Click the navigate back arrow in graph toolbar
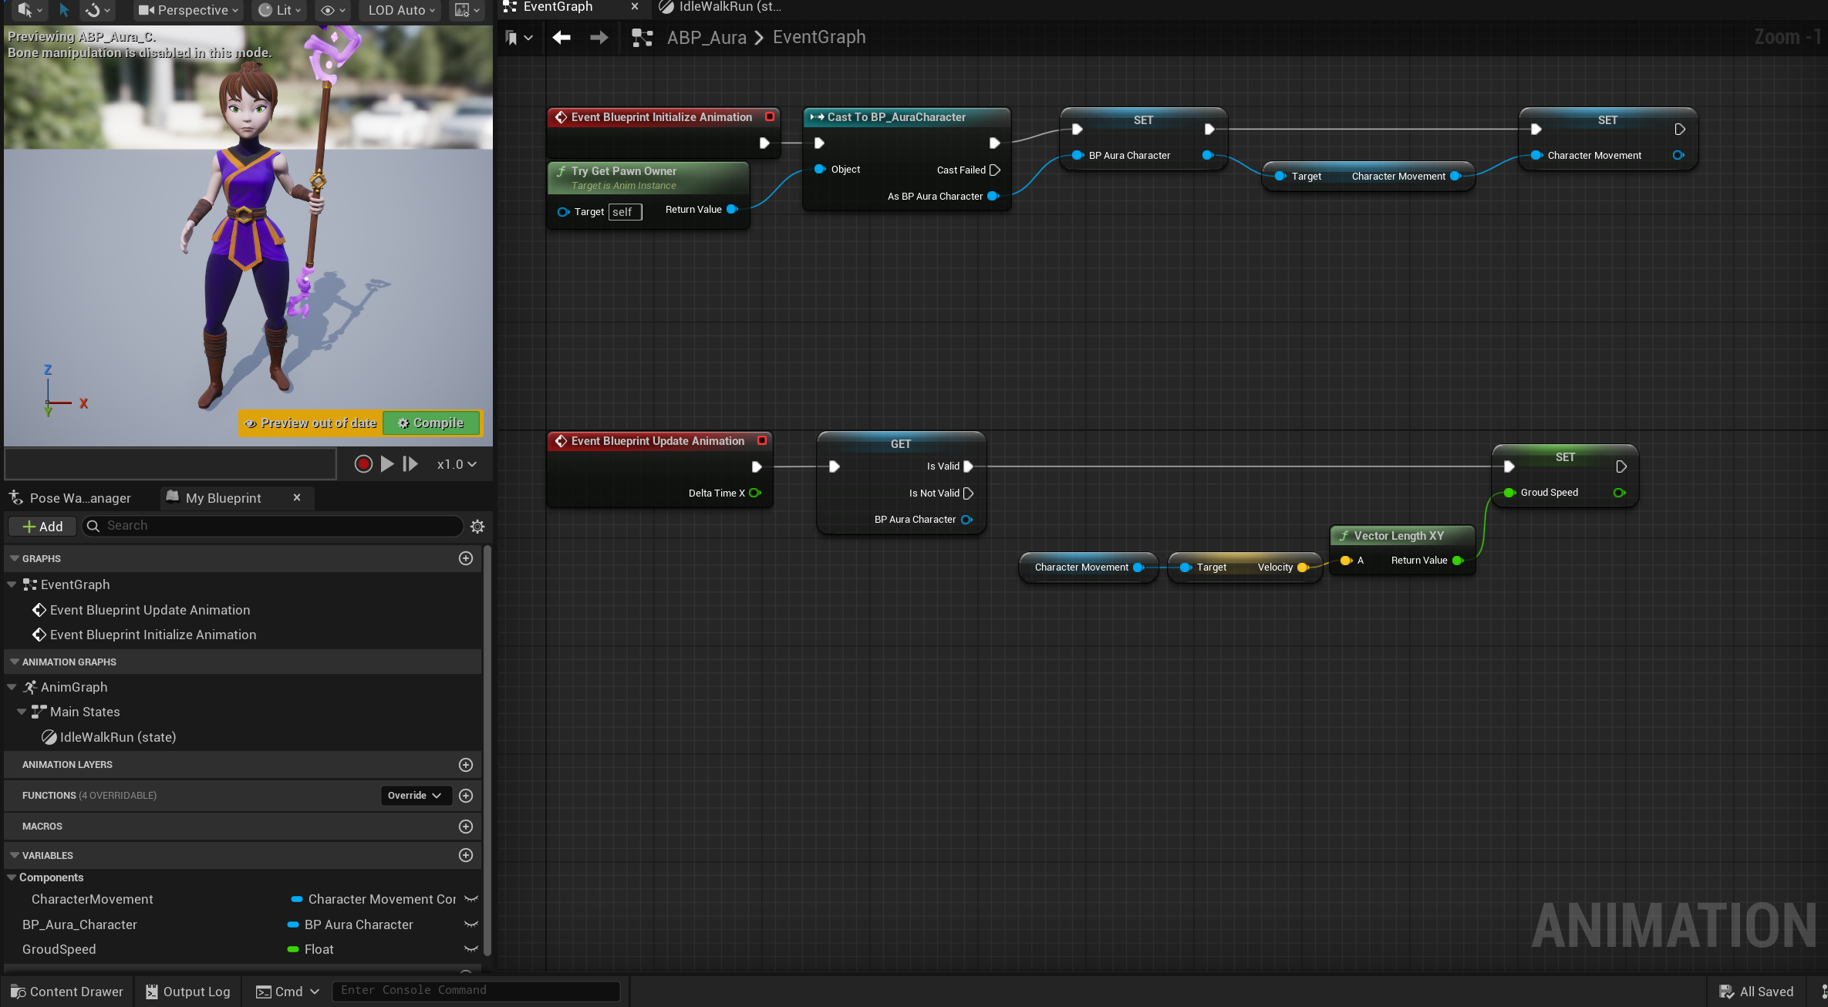The height and width of the screenshot is (1007, 1828). (x=562, y=37)
